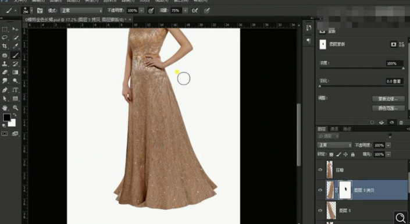Select the Lasso tool

[x=5, y=38]
